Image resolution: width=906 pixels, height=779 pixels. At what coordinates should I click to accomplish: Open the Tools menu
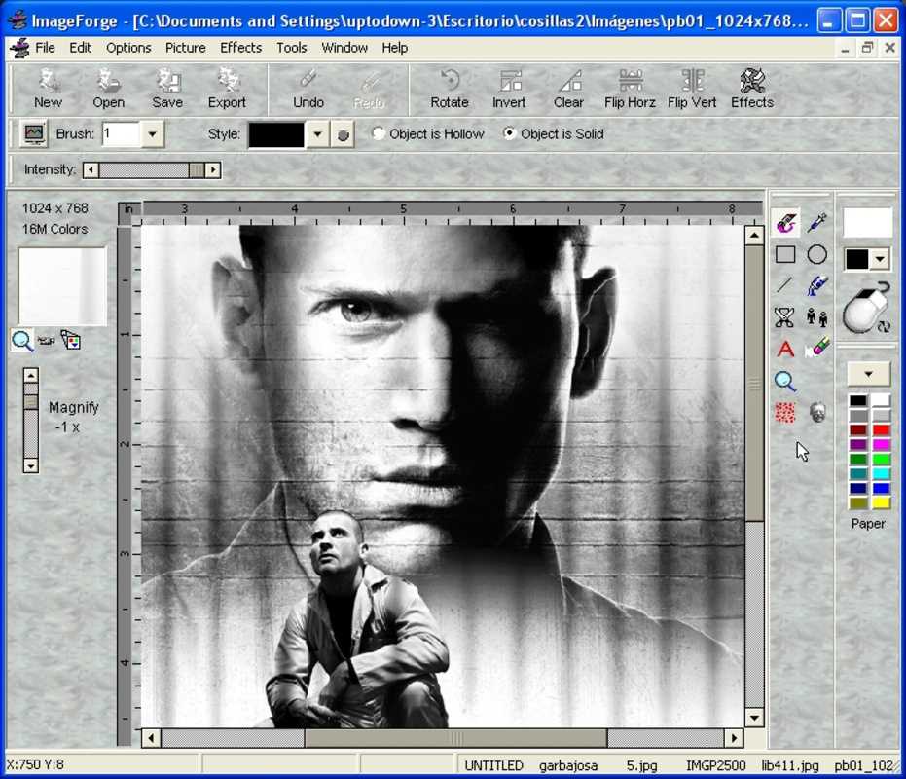coord(291,48)
